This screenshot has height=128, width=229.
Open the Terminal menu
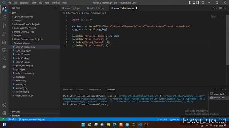coord(55,2)
